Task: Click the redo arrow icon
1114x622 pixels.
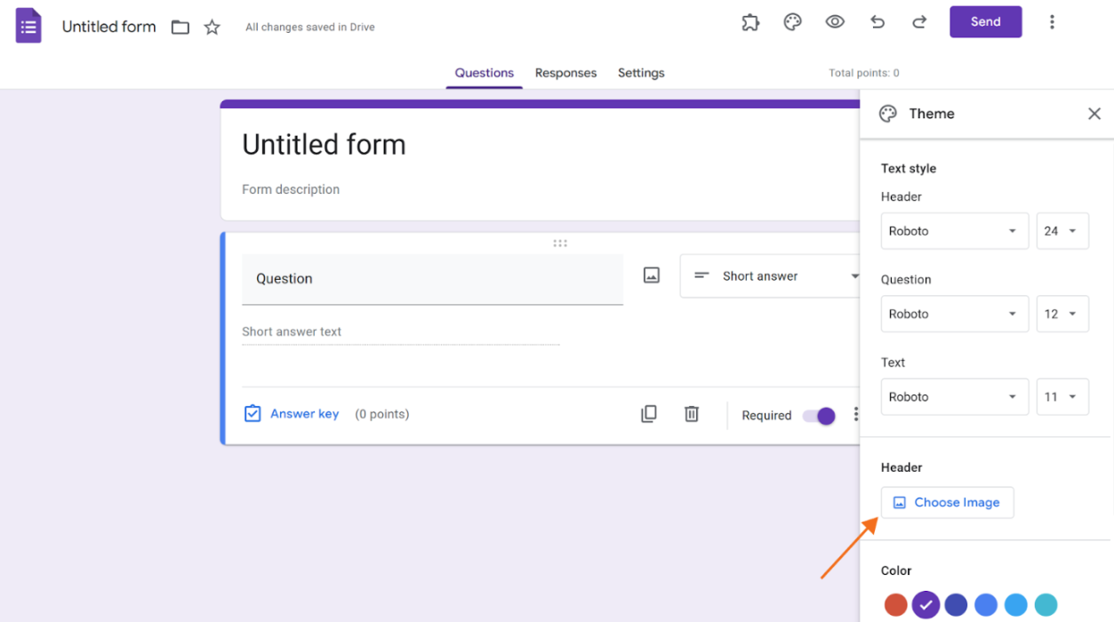Action: 919,22
